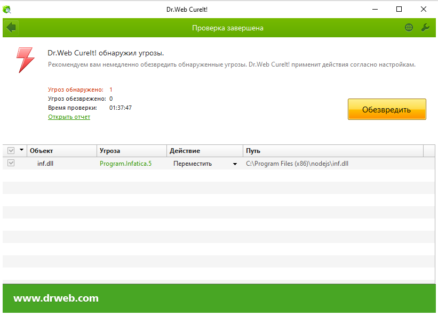Image resolution: width=438 pixels, height=316 pixels.
Task: Sort by the Объект column header
Action: click(62, 151)
